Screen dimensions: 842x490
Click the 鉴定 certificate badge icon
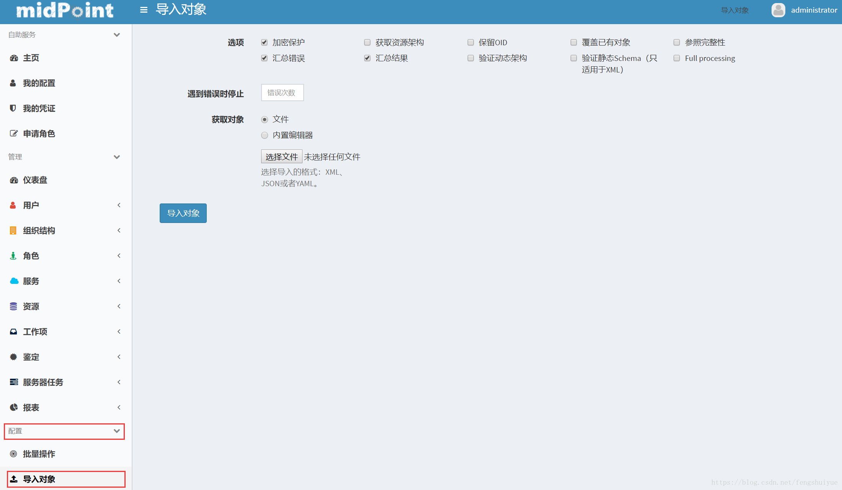(13, 357)
